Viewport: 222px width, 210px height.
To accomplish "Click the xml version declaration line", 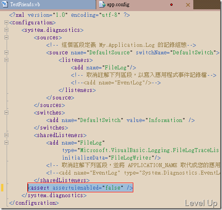I will [69, 15].
